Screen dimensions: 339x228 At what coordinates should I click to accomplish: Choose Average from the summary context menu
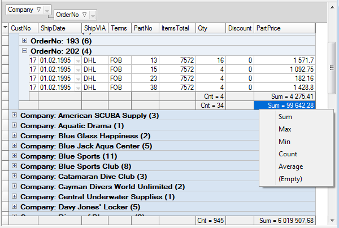pos(290,166)
